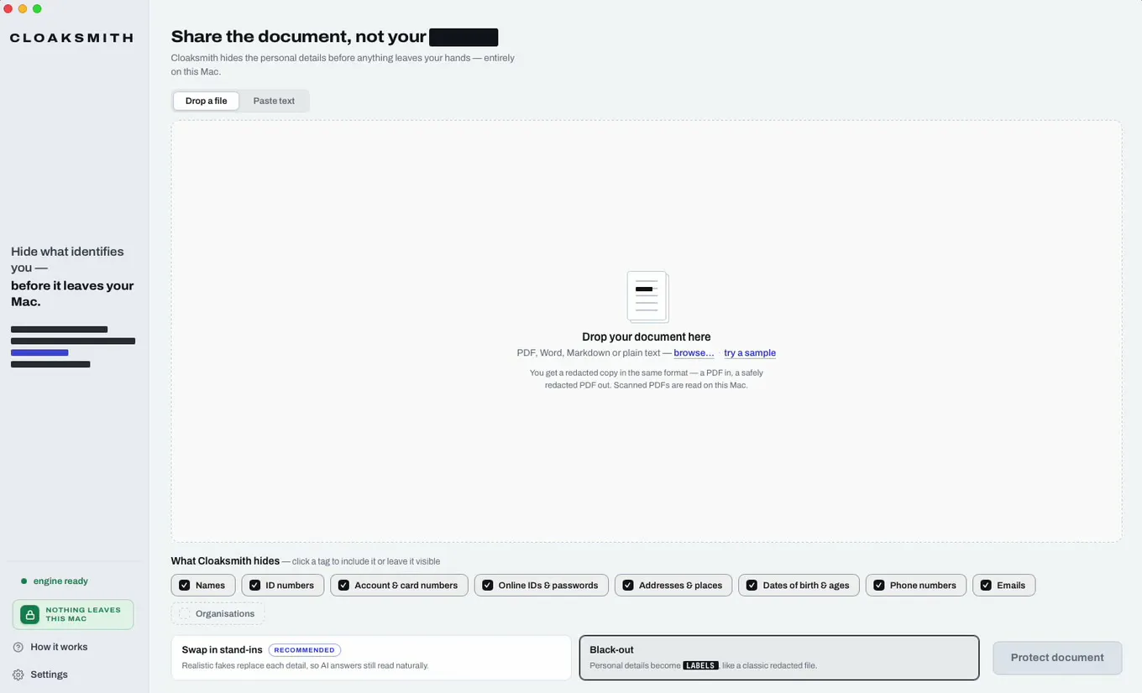Select the Black-out redaction mode
Screen dimensions: 1142x693
pos(779,658)
